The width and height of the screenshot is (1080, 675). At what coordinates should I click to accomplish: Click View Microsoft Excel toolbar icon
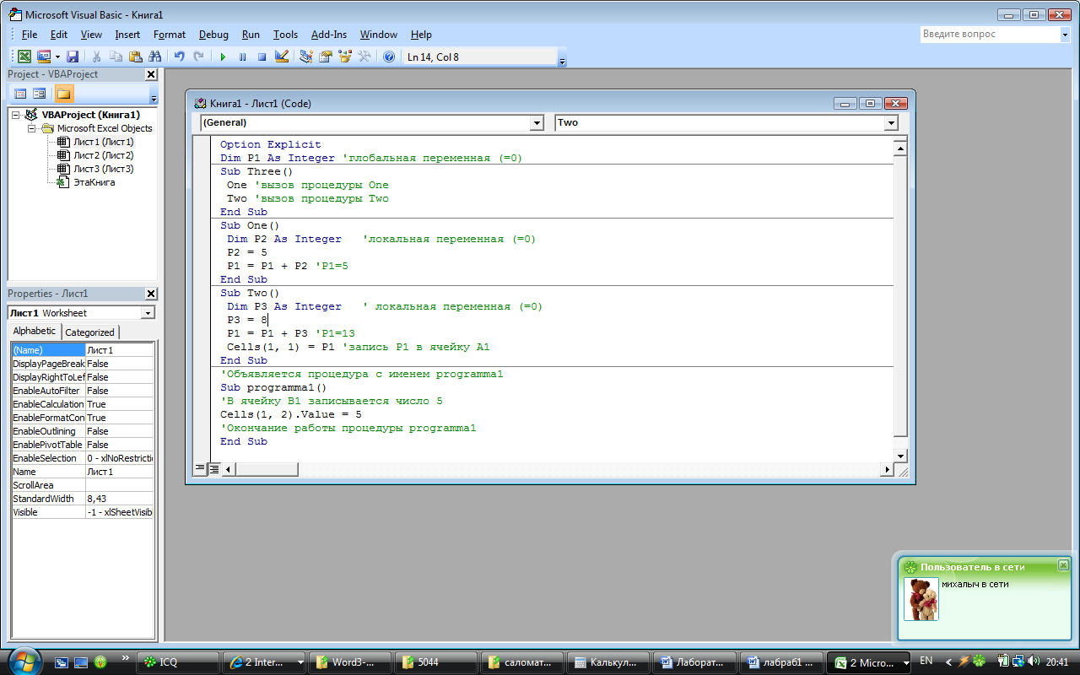(x=24, y=57)
